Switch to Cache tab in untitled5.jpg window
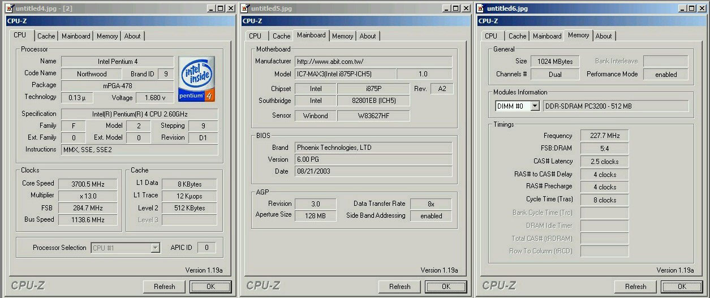710x298 pixels. (281, 36)
